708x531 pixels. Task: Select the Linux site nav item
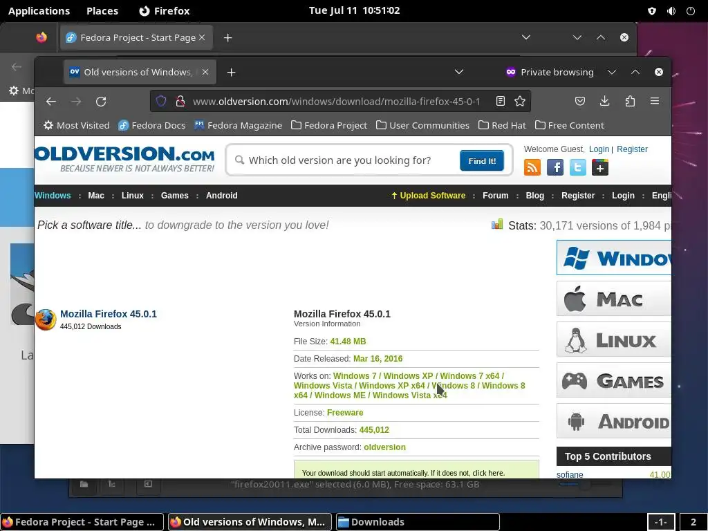(132, 196)
